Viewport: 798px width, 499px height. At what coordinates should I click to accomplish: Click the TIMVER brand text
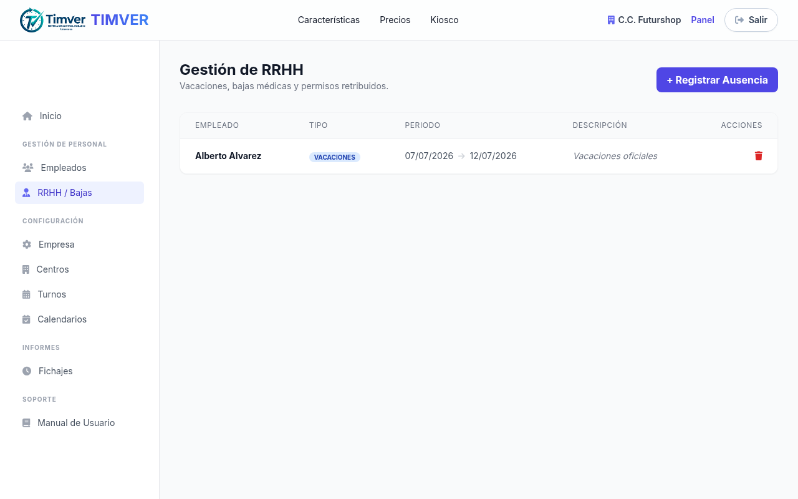(120, 20)
